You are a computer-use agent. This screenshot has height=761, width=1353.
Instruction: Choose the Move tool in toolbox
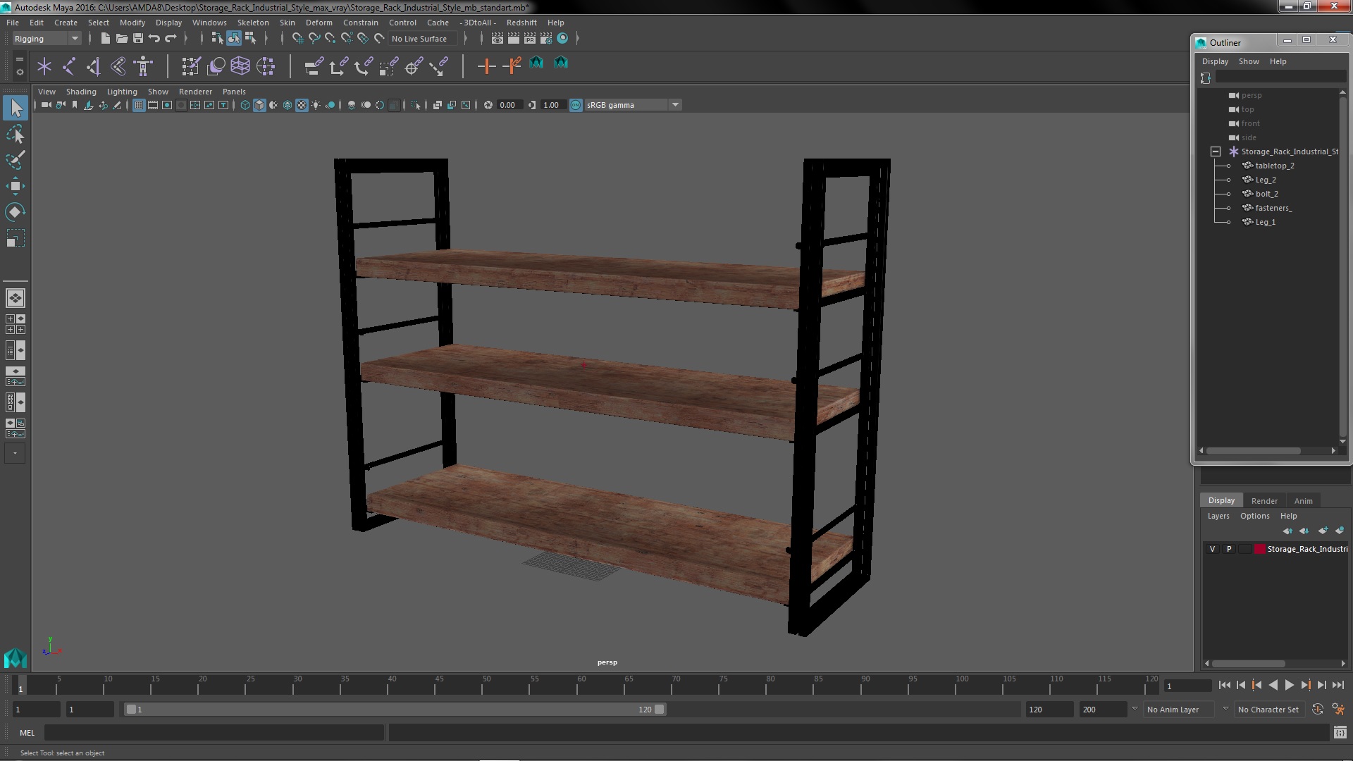16,186
